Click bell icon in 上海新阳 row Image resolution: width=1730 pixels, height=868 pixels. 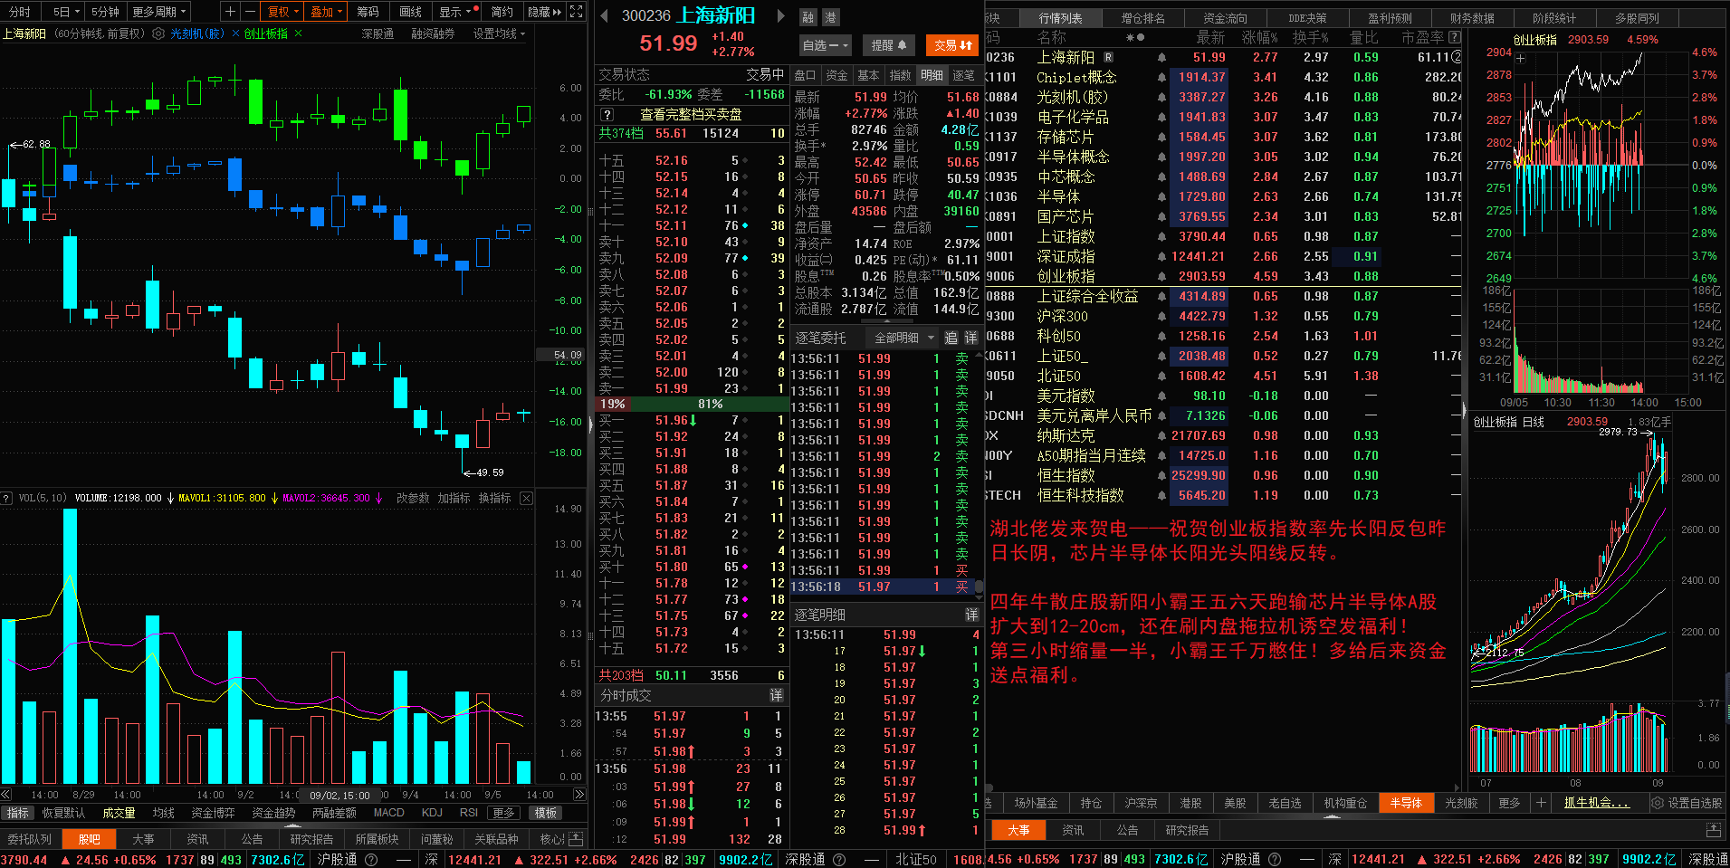point(1161,57)
